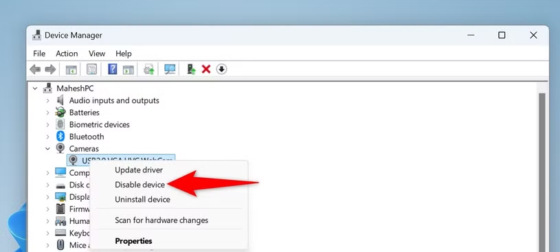Click the Update device driver toolbar icon
Screen dimensions: 560x252
tap(148, 69)
